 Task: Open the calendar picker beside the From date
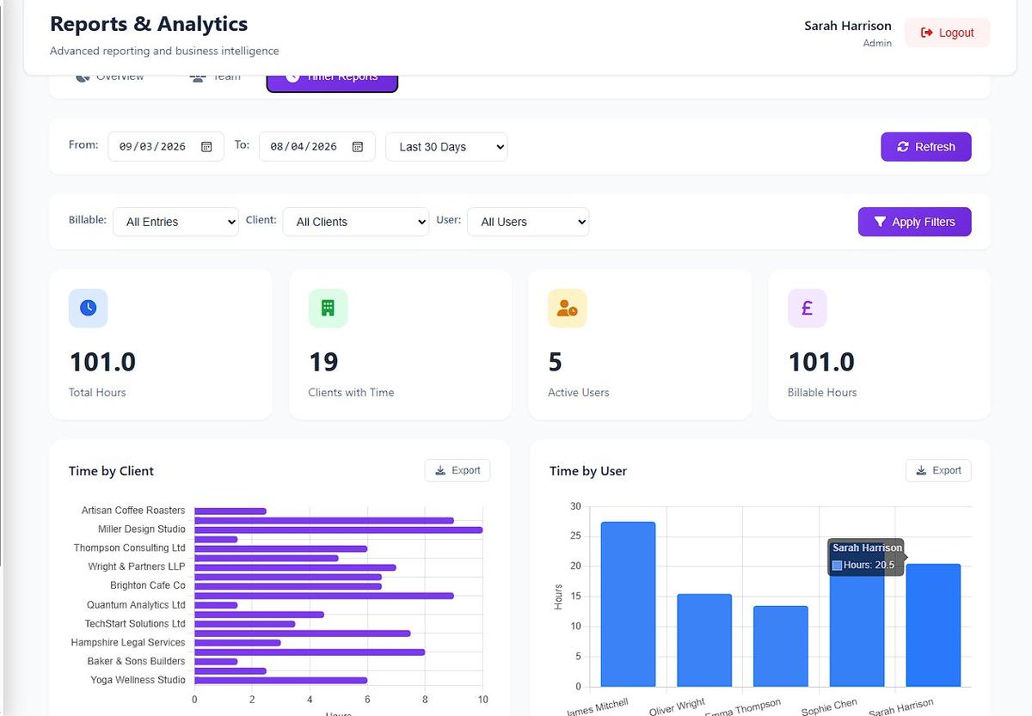(206, 146)
